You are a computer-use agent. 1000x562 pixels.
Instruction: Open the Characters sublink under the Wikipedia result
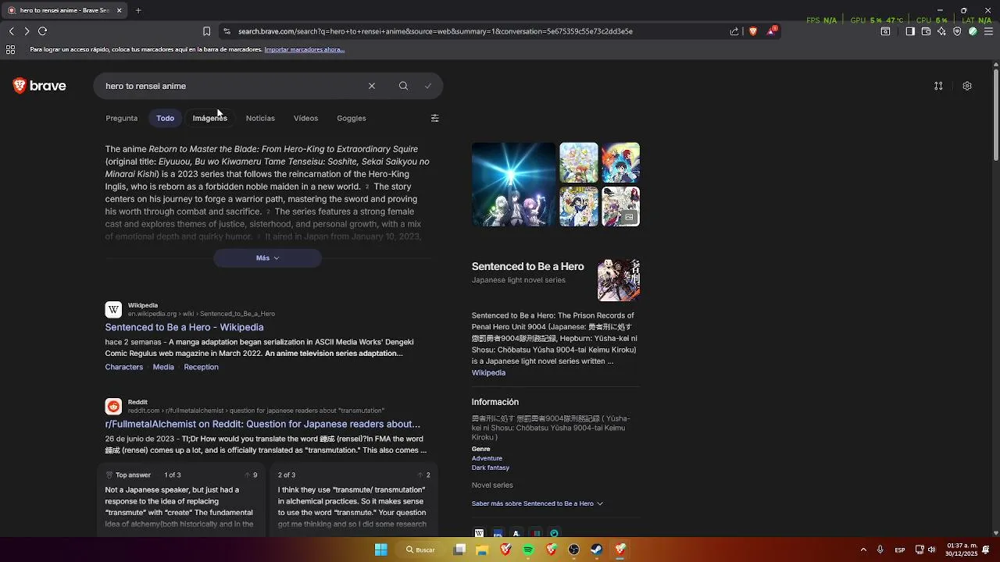124,367
